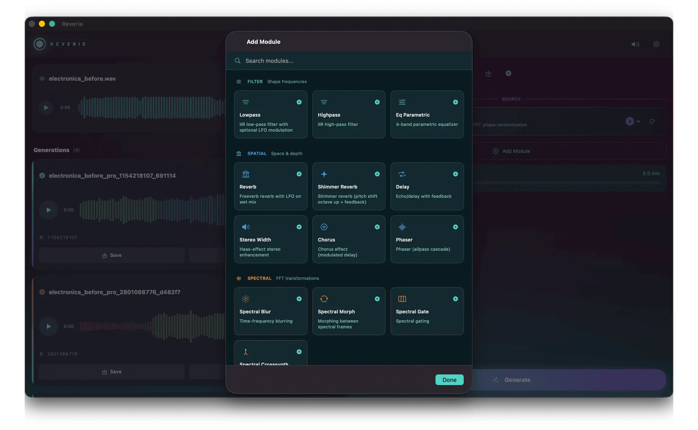Click the search magnifier icon
Viewport: 698px width, 430px height.
tap(238, 61)
